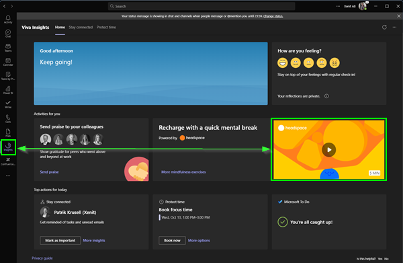Screen dimensions: 403x263
Task: Dismiss the status message banner
Action: [x=398, y=16]
